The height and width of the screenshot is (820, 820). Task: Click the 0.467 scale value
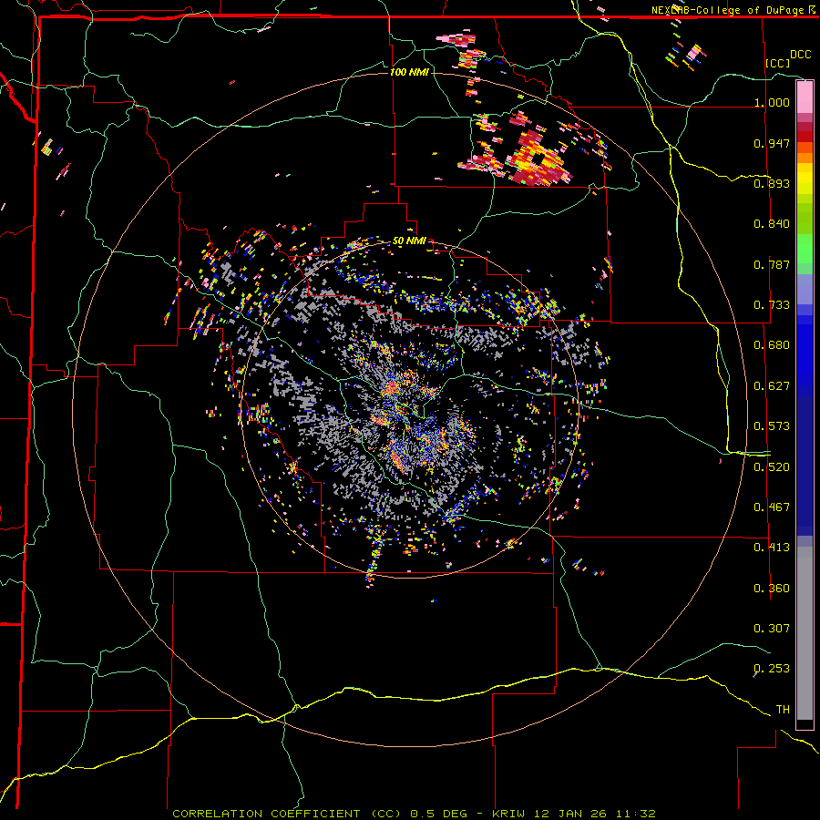point(772,507)
